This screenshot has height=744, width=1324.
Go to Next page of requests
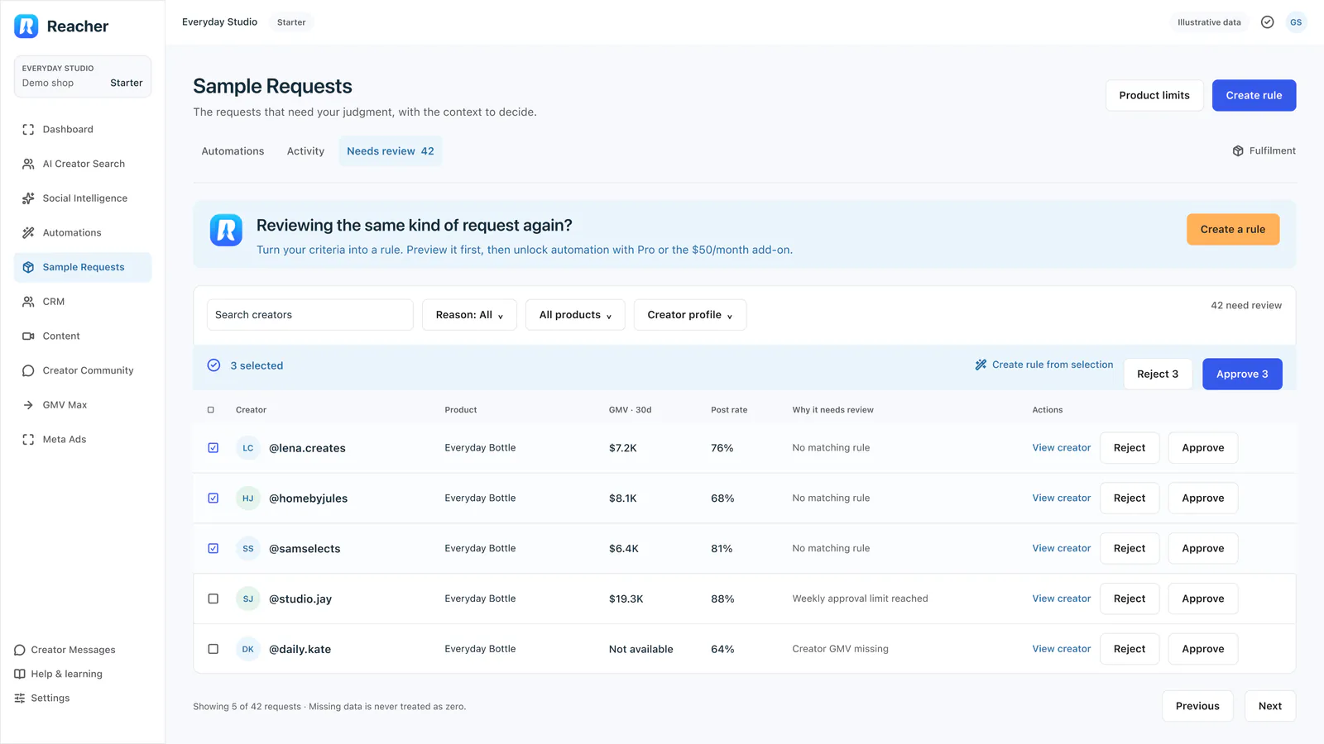[1270, 706]
